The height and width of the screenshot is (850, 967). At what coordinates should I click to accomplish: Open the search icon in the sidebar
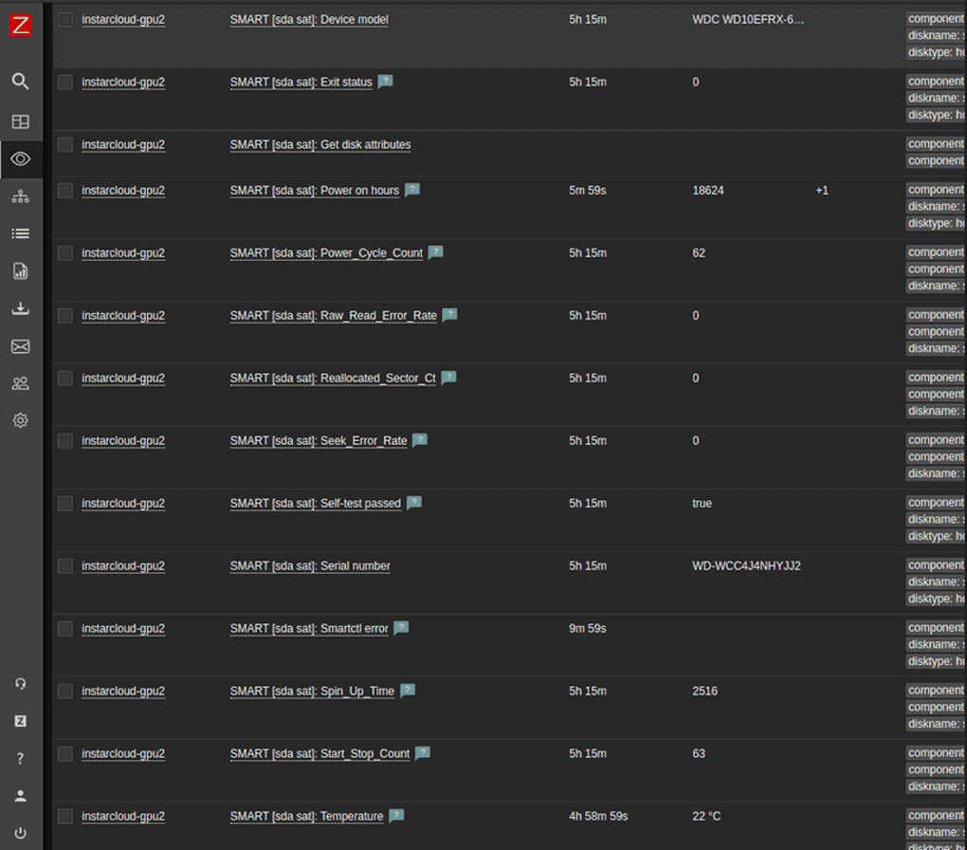(20, 82)
